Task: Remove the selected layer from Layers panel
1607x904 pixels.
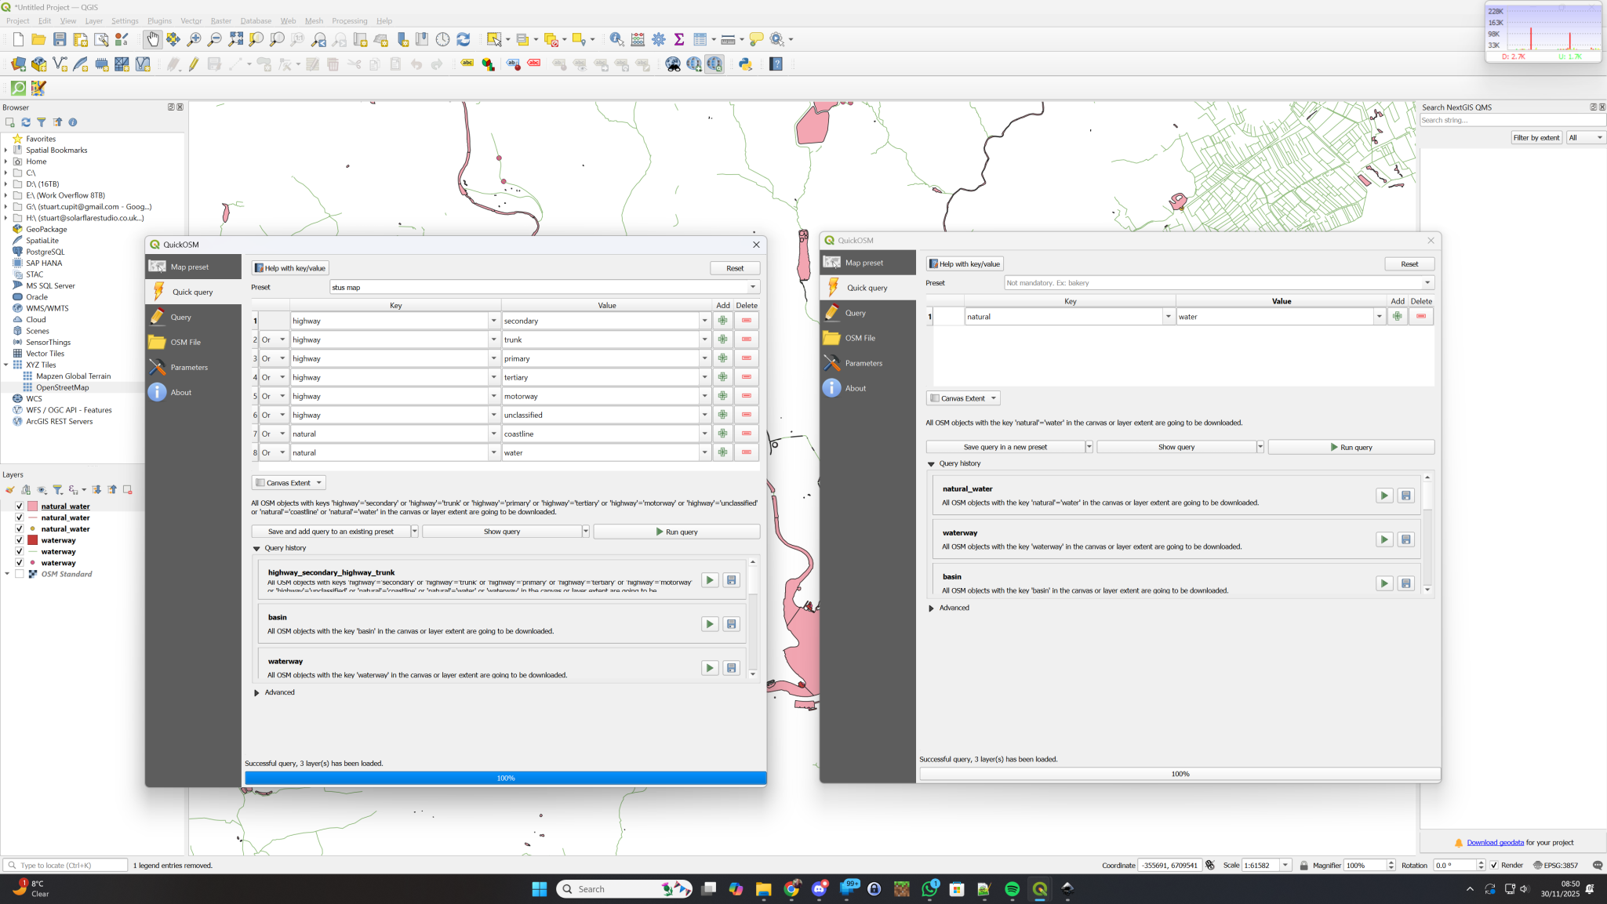Action: [128, 490]
